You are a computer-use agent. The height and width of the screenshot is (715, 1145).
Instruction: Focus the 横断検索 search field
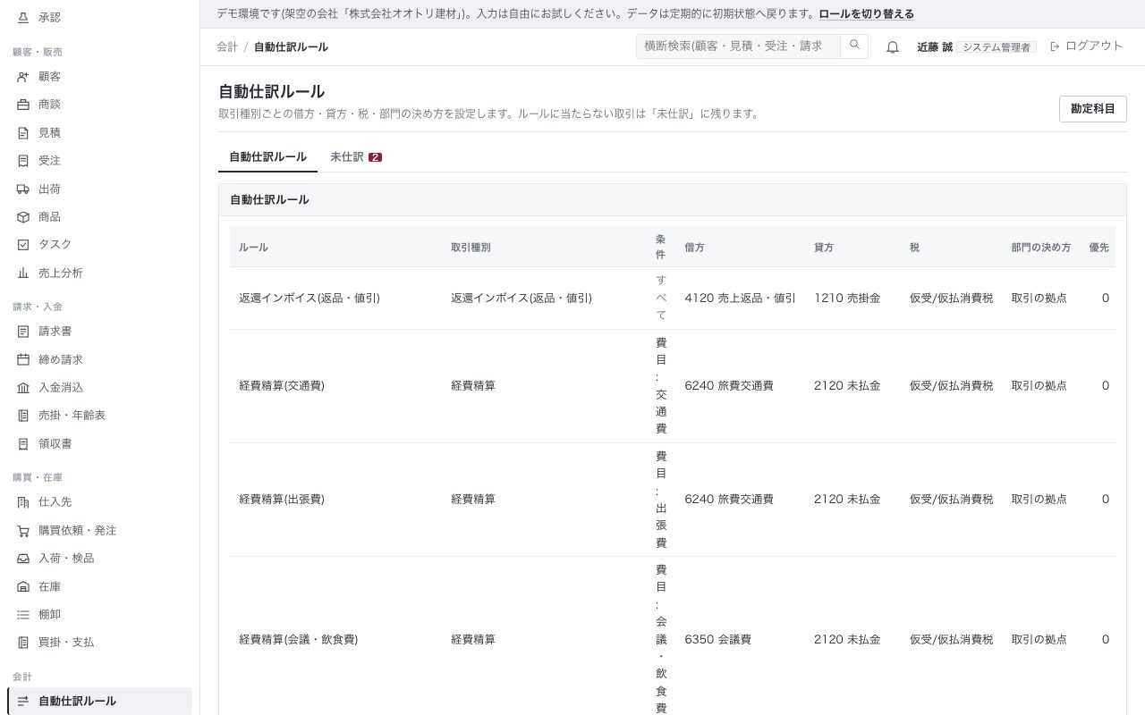click(x=738, y=46)
